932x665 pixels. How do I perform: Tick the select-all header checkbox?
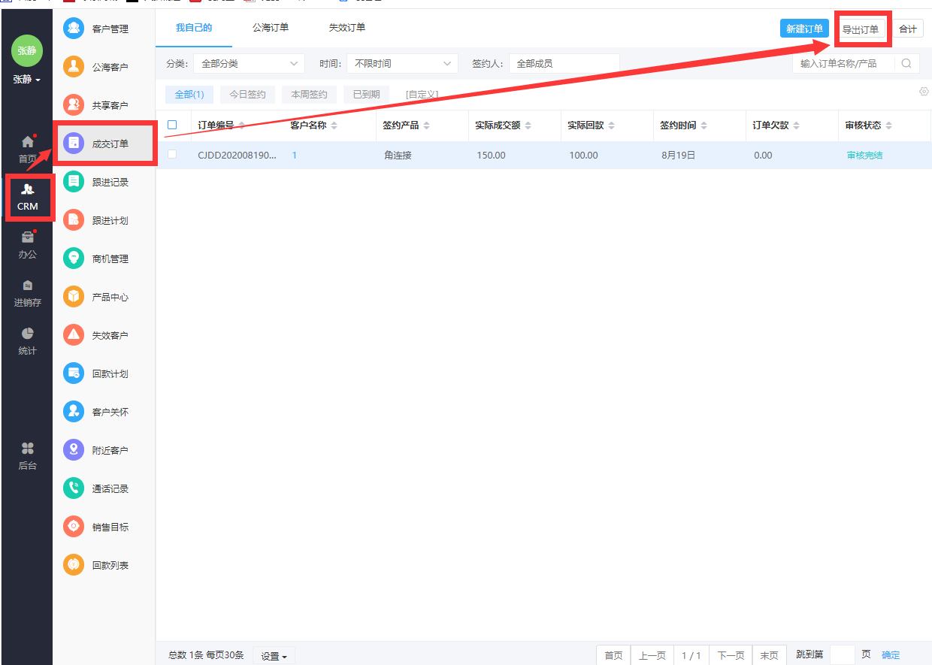pos(172,125)
